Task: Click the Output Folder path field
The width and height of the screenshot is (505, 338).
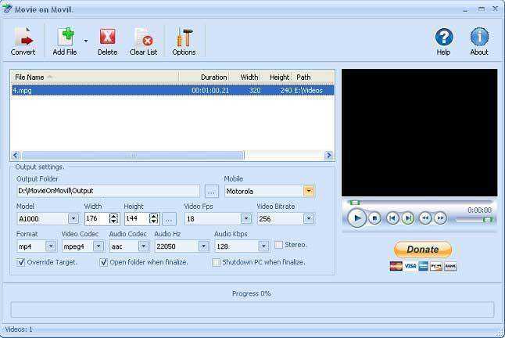Action: point(108,191)
